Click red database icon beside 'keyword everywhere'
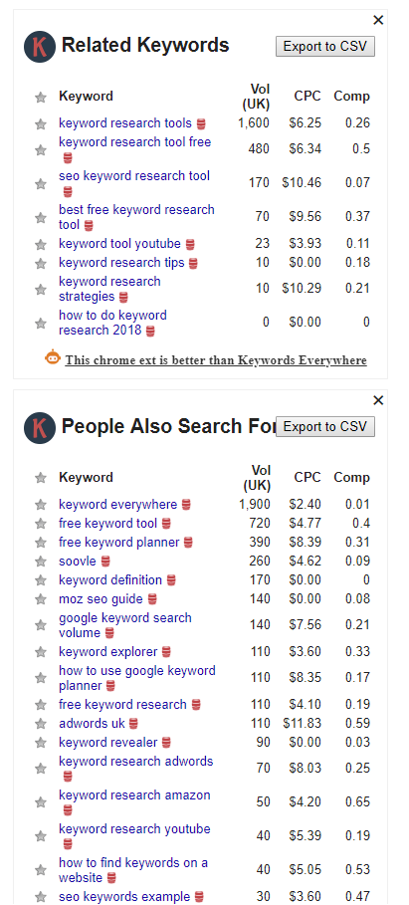Viewport: 409px width, 905px height. coord(186,505)
